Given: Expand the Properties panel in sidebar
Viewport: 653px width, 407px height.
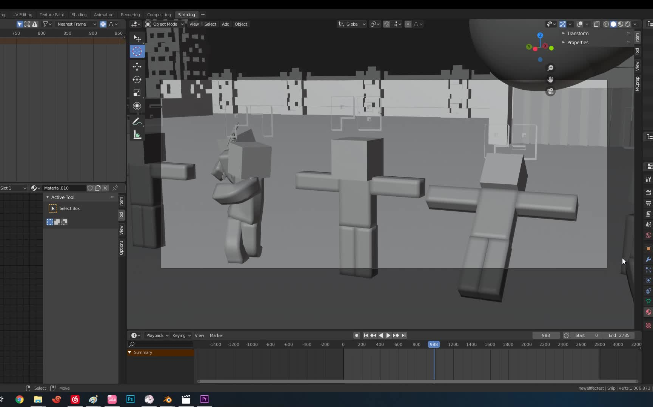Looking at the screenshot, I should pyautogui.click(x=578, y=43).
